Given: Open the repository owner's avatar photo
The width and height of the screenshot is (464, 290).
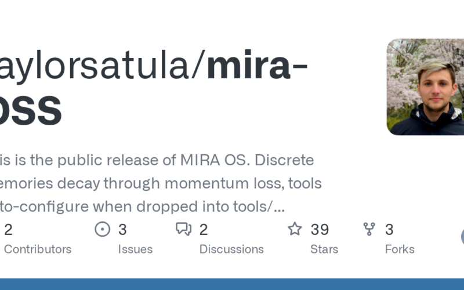Looking at the screenshot, I should (x=425, y=87).
